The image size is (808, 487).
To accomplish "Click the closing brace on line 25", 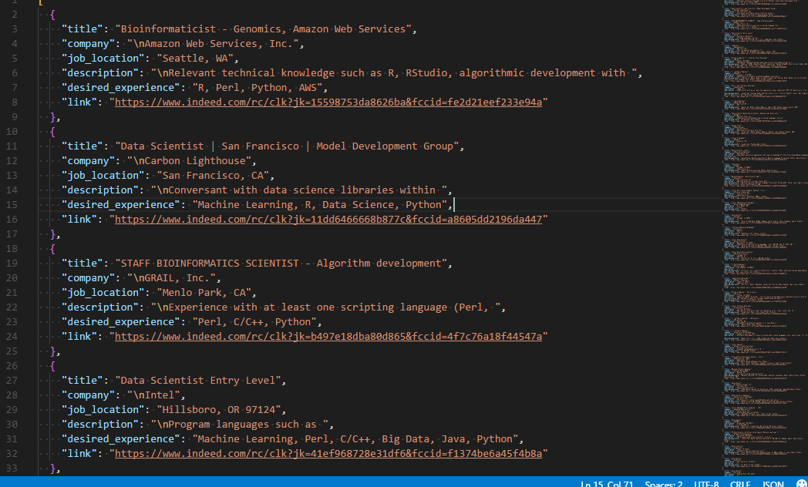I will tap(52, 351).
